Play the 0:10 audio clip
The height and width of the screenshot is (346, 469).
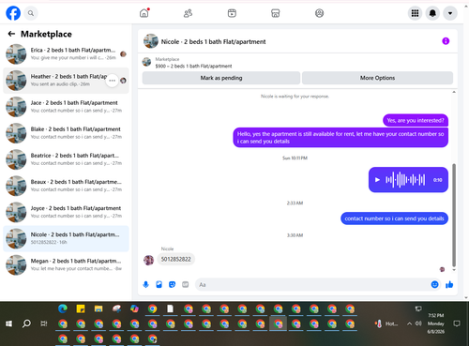(377, 180)
